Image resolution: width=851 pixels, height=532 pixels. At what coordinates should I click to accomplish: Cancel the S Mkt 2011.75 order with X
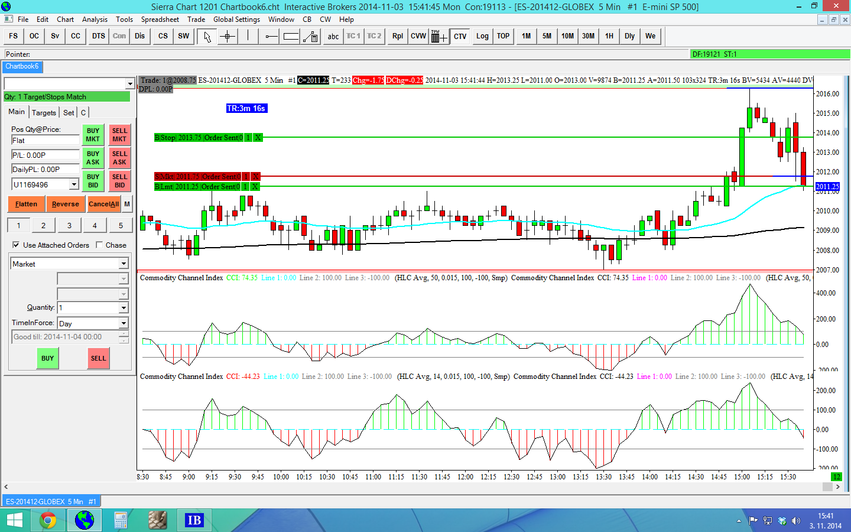coord(255,177)
